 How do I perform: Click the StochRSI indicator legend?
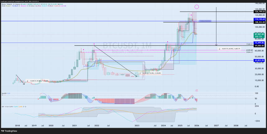(6, 93)
